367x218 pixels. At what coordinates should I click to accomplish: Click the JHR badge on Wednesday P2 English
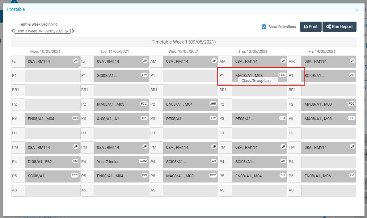[213, 104]
